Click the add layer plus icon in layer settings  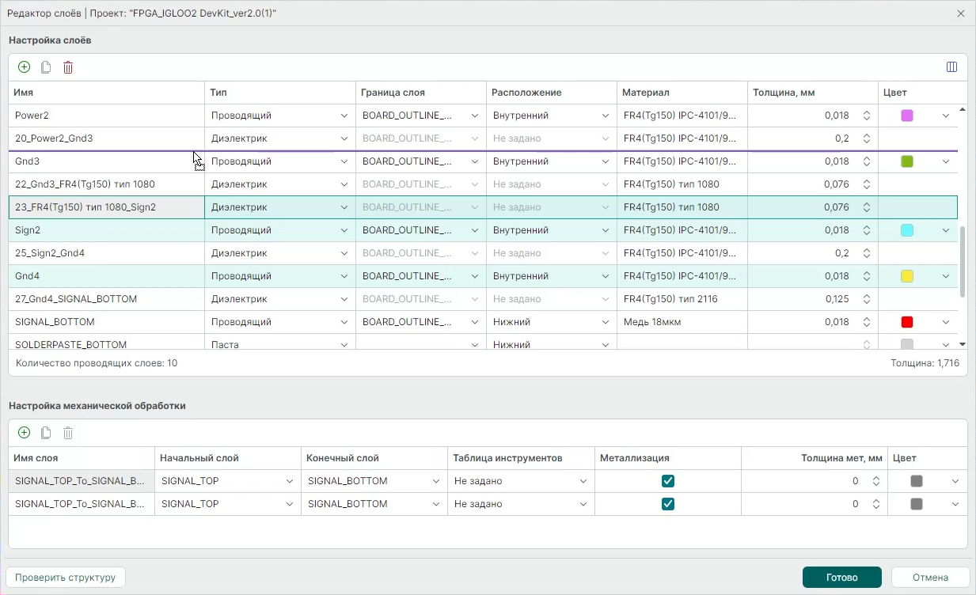24,67
